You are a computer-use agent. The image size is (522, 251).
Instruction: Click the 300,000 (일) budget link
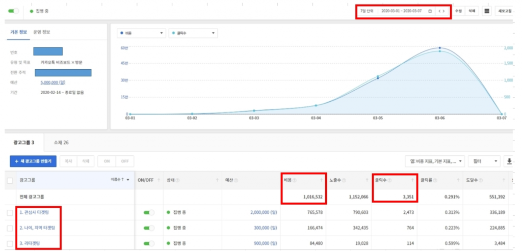265,228
